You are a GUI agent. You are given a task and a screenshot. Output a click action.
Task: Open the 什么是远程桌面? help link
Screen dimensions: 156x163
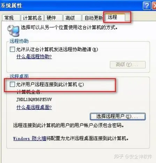click(x=34, y=107)
